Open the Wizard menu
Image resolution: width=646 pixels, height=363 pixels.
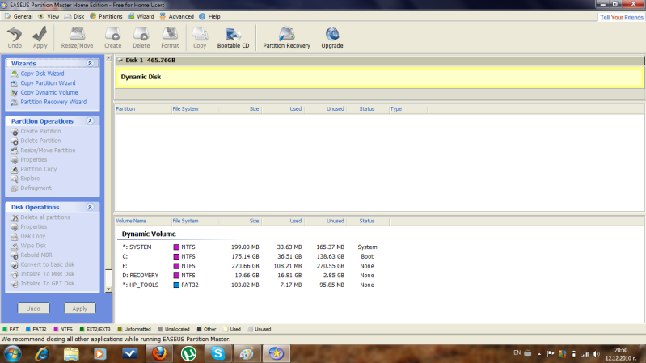tap(141, 16)
